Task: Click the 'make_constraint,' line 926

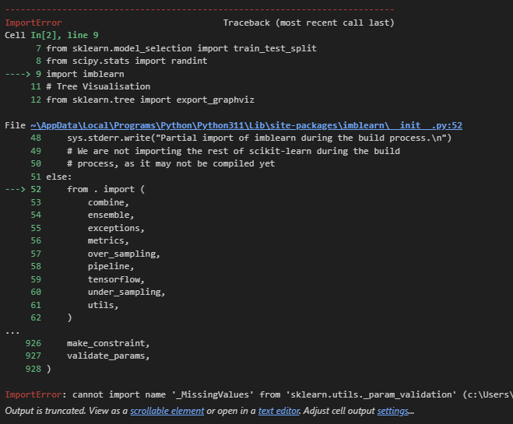Action: pos(108,343)
